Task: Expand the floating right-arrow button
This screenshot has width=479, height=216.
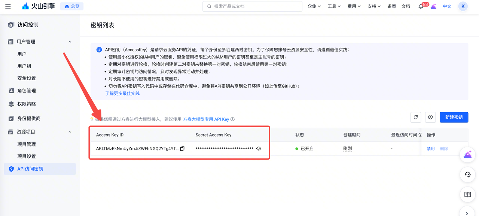Action: 467,213
